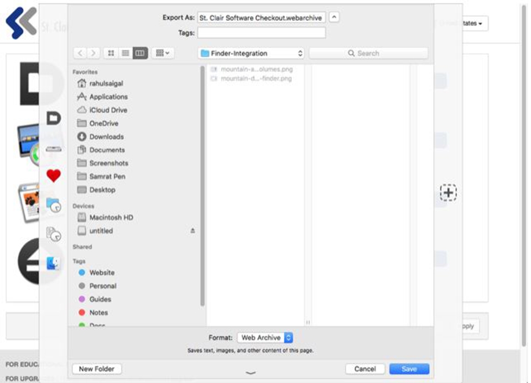Switch to column view
Screen dimensions: 531x383
pyautogui.click(x=140, y=53)
